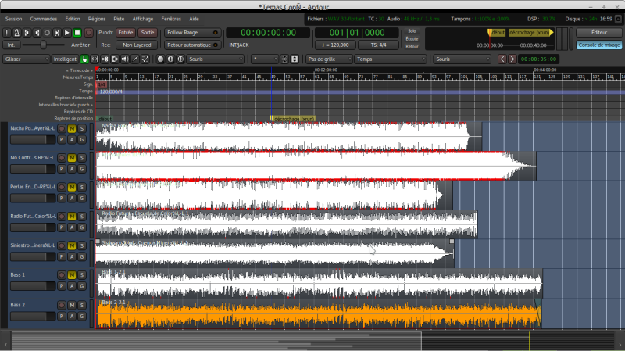Click the TS: 4/4 time signature button
The width and height of the screenshot is (625, 351).
click(378, 45)
